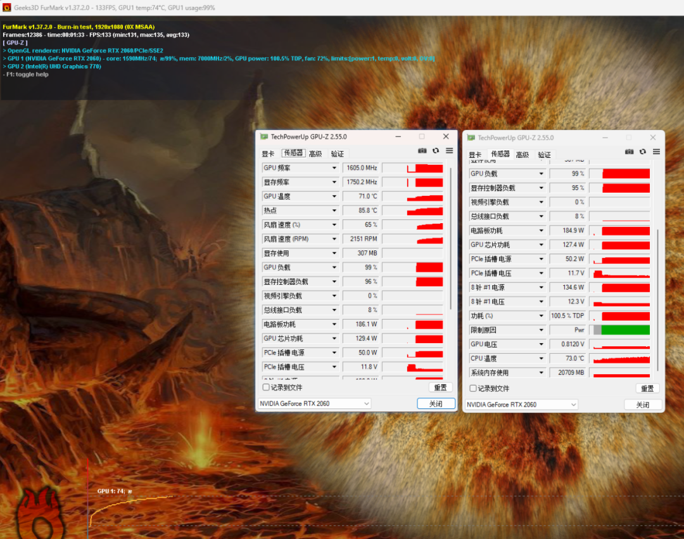Open the GPU selector combo in left GPU-Z
Screen dimensions: 684x539
(x=314, y=403)
